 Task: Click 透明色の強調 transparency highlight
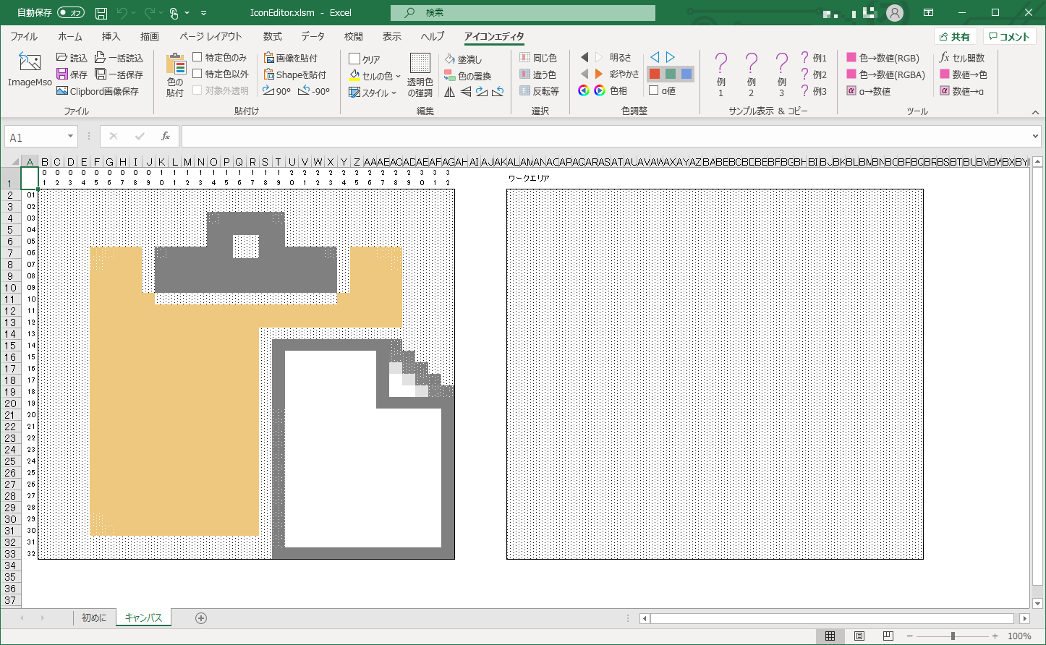coord(420,75)
